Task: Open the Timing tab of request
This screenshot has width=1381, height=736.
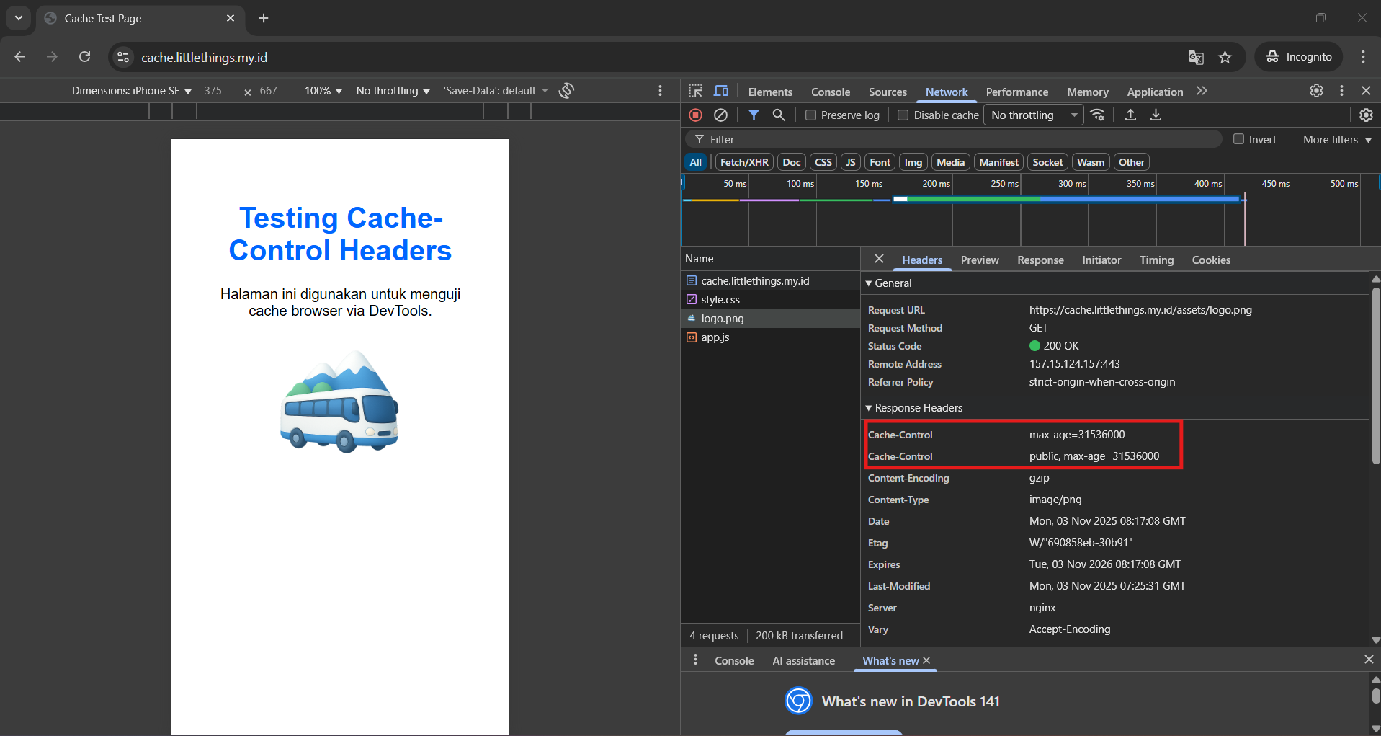Action: (x=1156, y=260)
